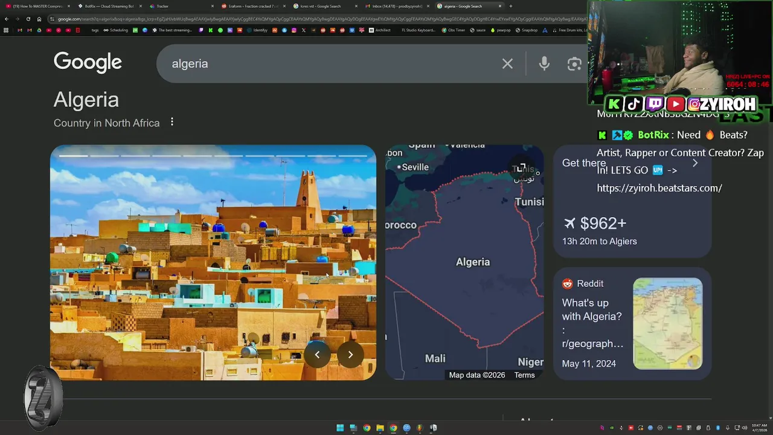Open the tags bookmark folder

pos(95,30)
